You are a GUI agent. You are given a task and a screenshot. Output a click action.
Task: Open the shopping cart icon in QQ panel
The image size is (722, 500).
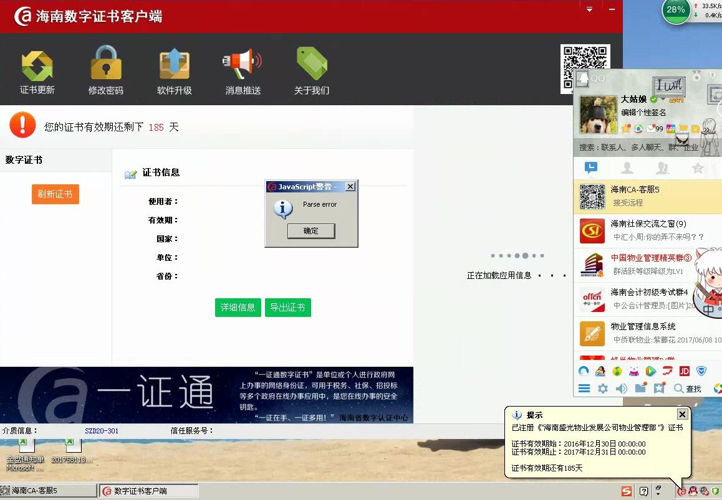(682, 128)
